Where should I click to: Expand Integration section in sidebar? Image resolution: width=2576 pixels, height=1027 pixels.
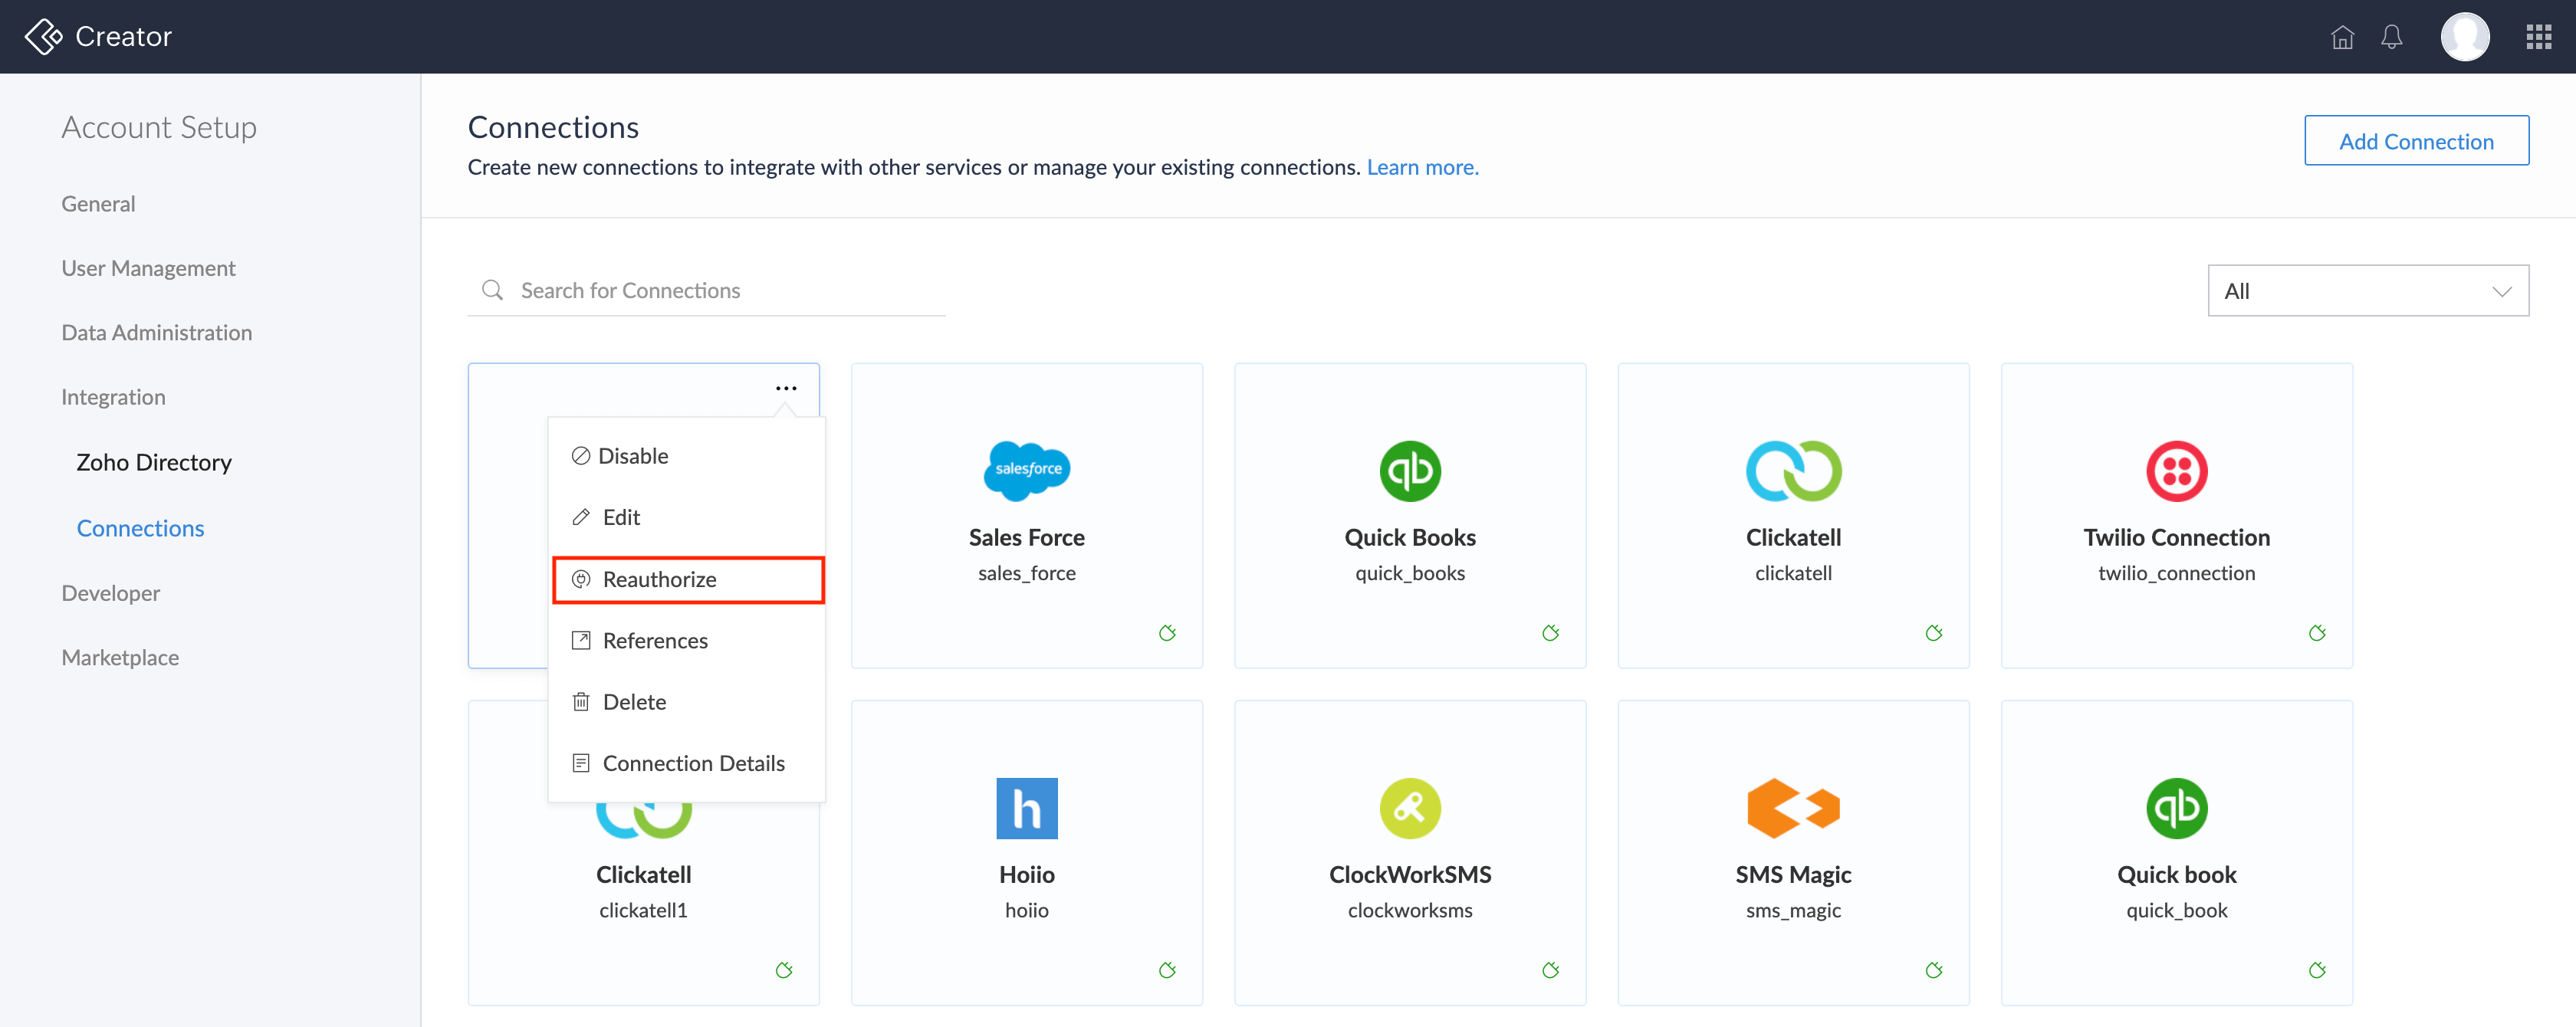click(113, 397)
